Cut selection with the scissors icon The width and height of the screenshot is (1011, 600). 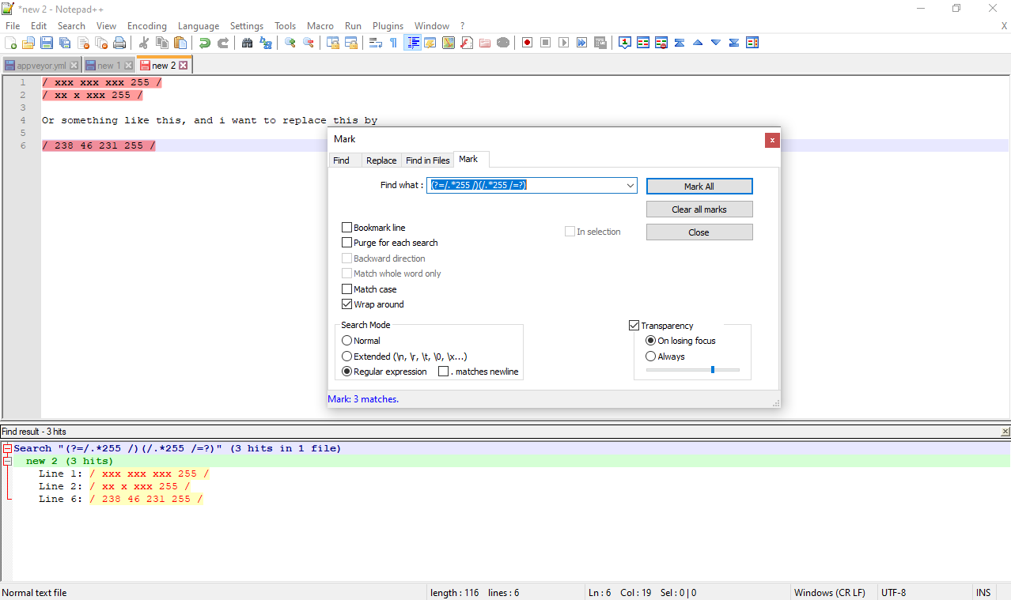(x=144, y=43)
